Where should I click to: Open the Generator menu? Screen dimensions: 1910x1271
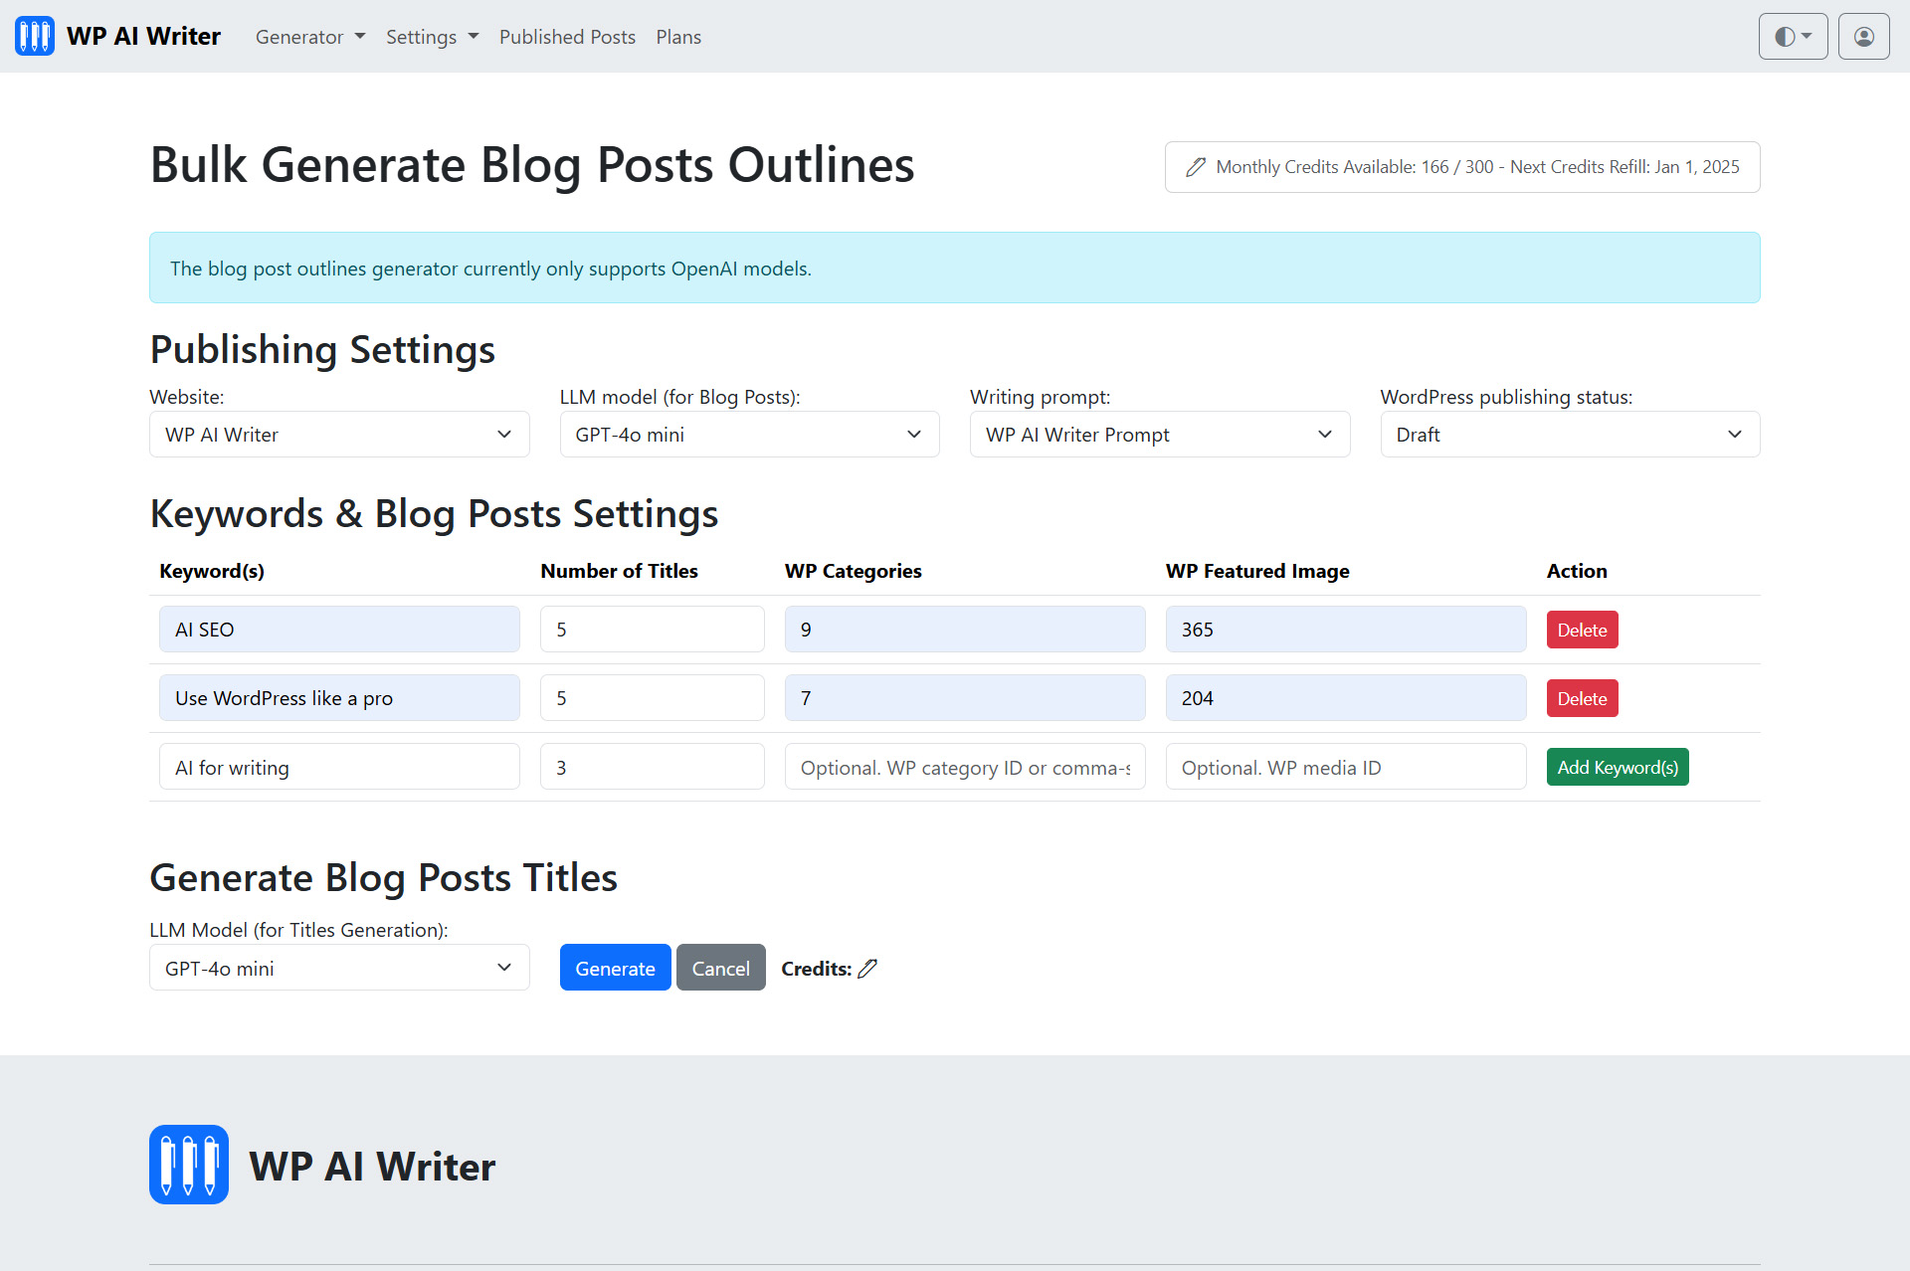coord(309,36)
